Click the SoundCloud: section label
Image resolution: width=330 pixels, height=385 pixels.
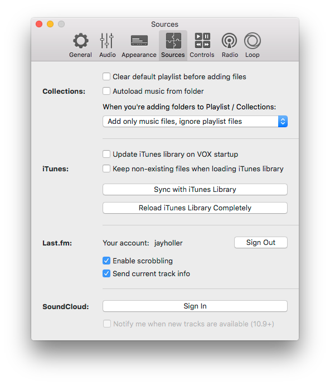pyautogui.click(x=66, y=307)
